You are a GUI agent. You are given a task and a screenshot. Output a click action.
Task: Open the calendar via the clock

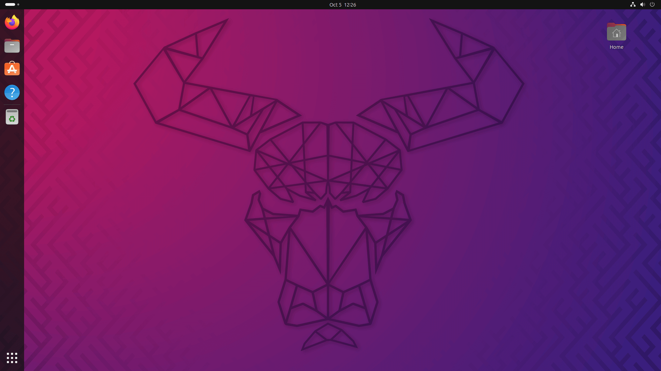coord(343,4)
